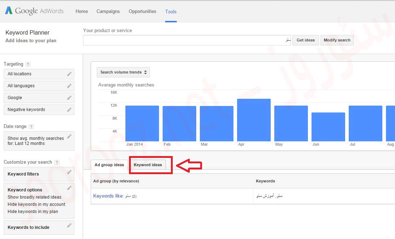Edit Keyword filters pencil icon

point(69,172)
